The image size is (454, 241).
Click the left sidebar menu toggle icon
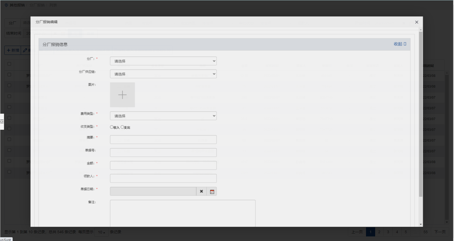point(2,122)
